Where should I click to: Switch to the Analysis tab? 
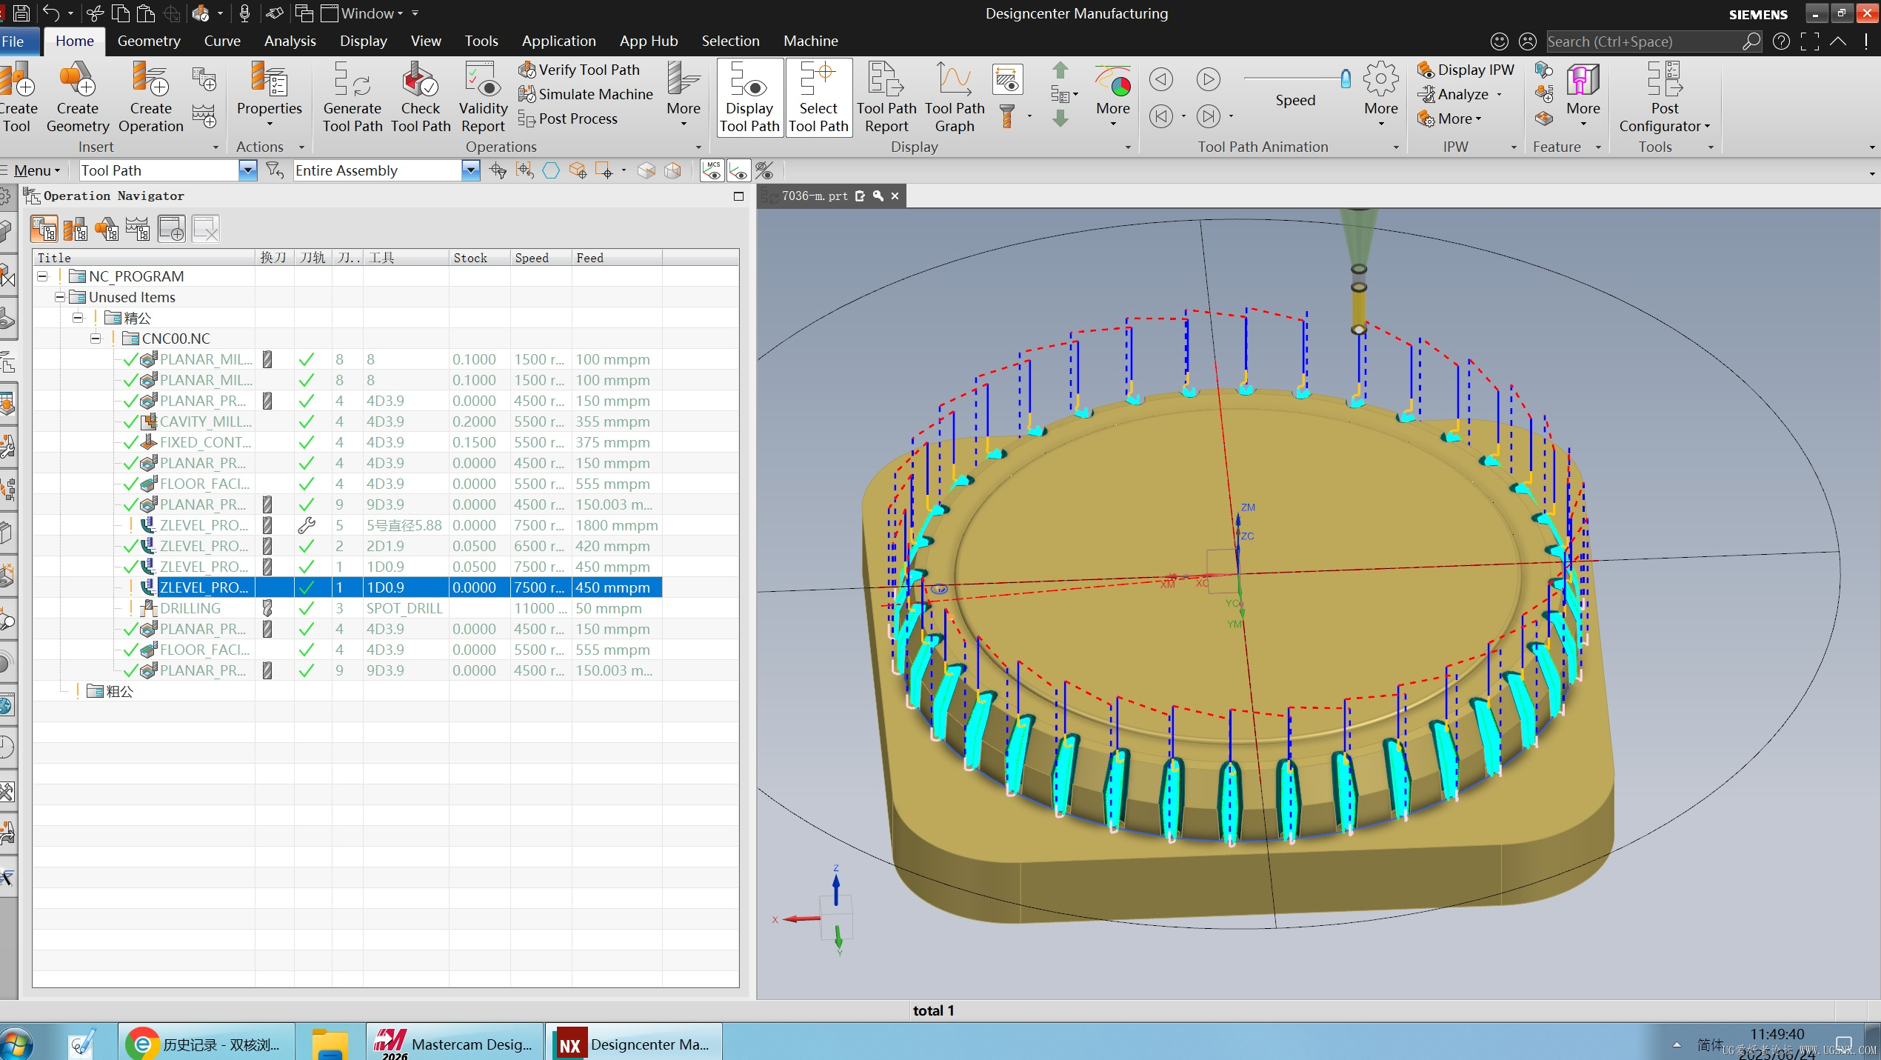point(290,41)
